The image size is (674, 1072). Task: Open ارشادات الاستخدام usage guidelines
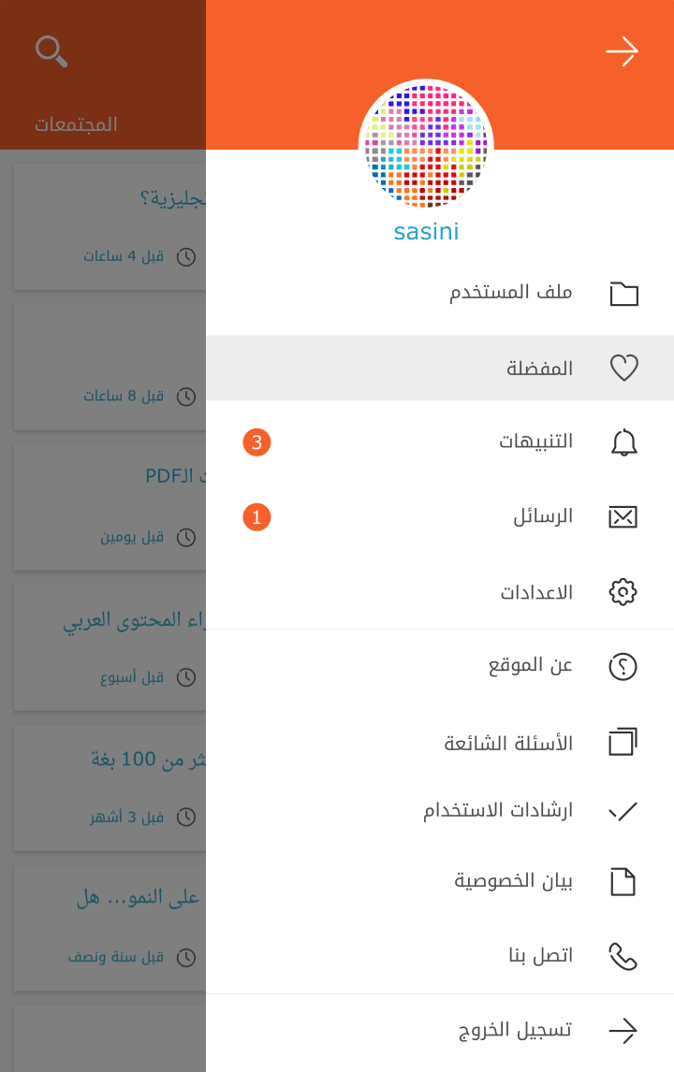498,810
